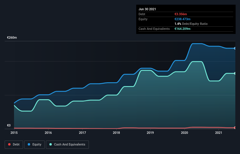Click the teal Cash endpoint marker
Screen dimensions: 240x154
coord(235,73)
